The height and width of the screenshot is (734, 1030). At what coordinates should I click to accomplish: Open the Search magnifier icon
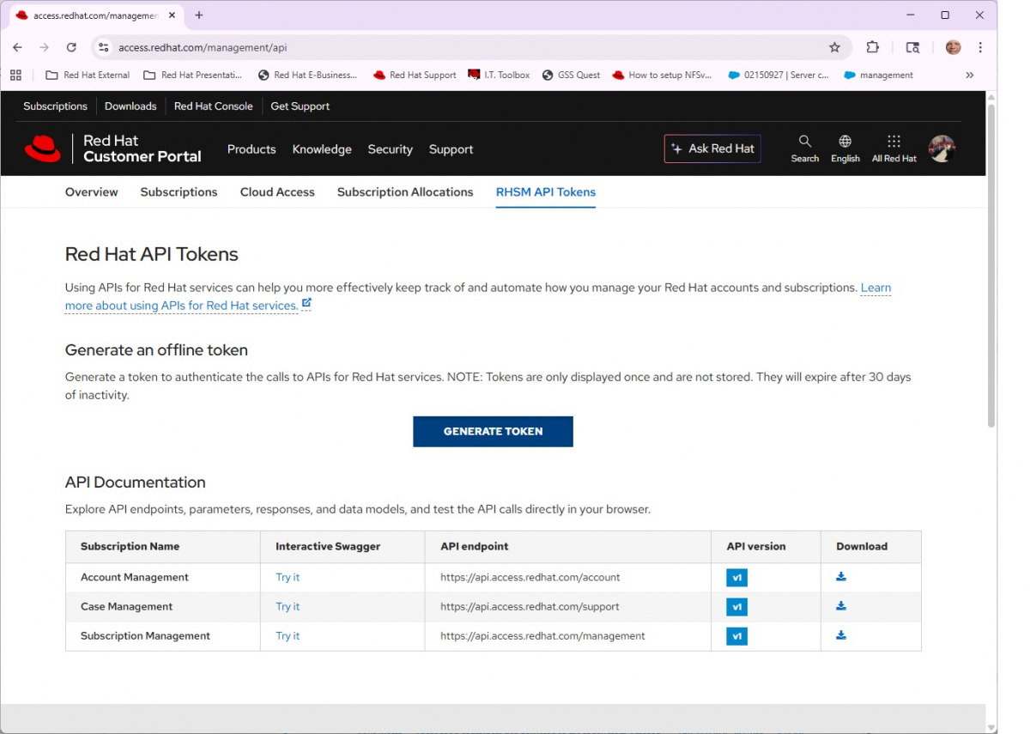click(x=804, y=148)
